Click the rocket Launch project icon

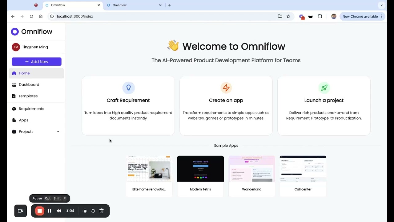coord(324,88)
